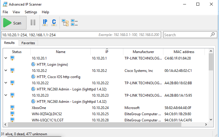Collapse the 10.10.20.22 device row
219x137 pixels.
click(x=6, y=82)
